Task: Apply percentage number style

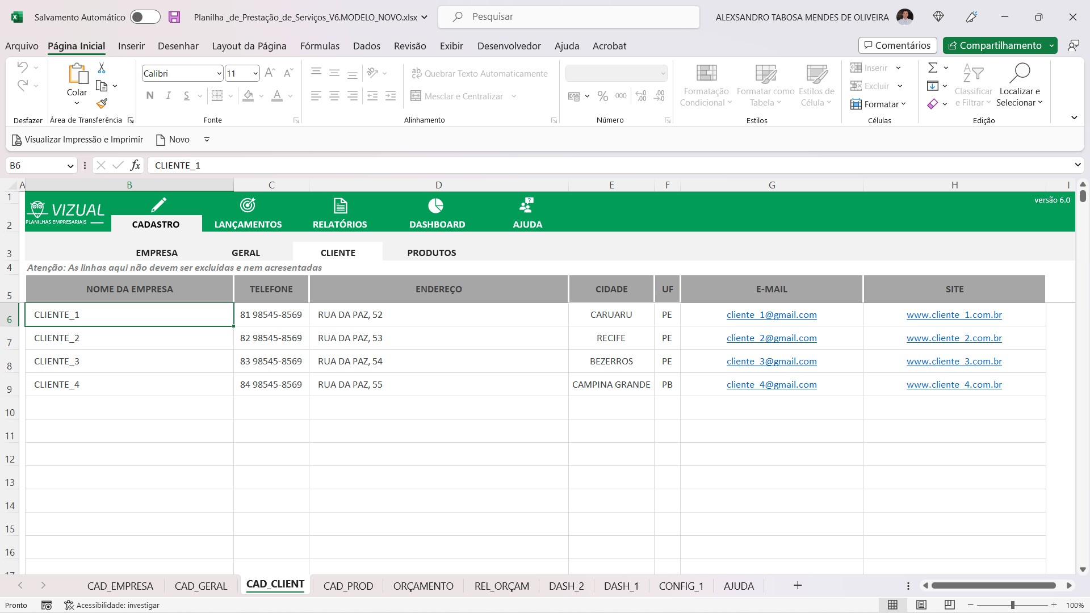Action: tap(603, 96)
